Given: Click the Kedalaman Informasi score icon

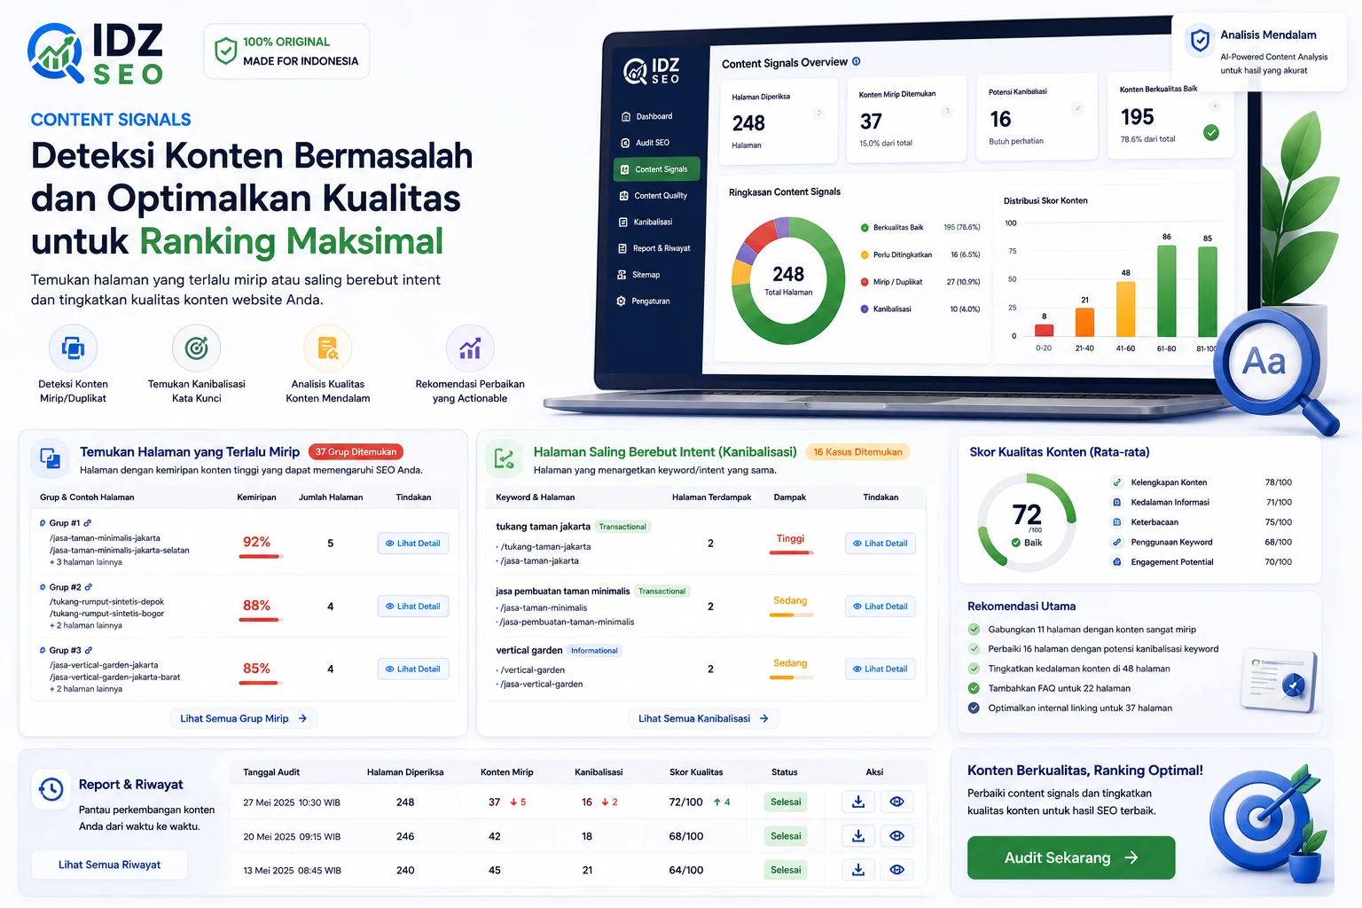Looking at the screenshot, I should point(1117,502).
